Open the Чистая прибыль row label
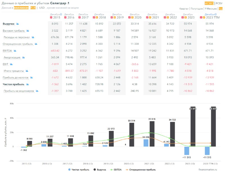 click(x=13, y=84)
